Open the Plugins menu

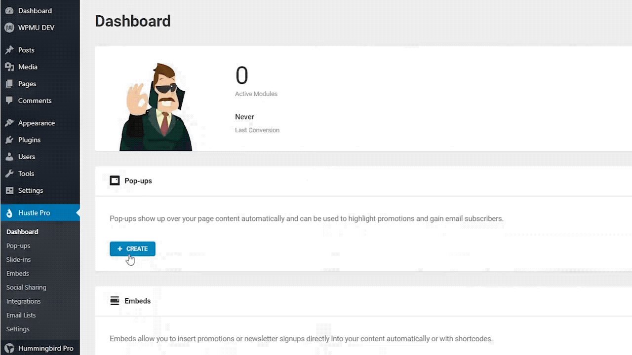click(x=39, y=140)
